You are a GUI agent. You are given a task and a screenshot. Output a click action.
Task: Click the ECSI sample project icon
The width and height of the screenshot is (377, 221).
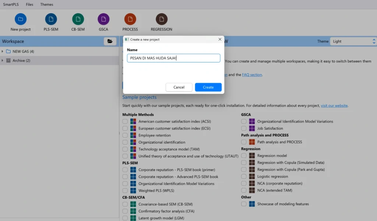coord(133,128)
